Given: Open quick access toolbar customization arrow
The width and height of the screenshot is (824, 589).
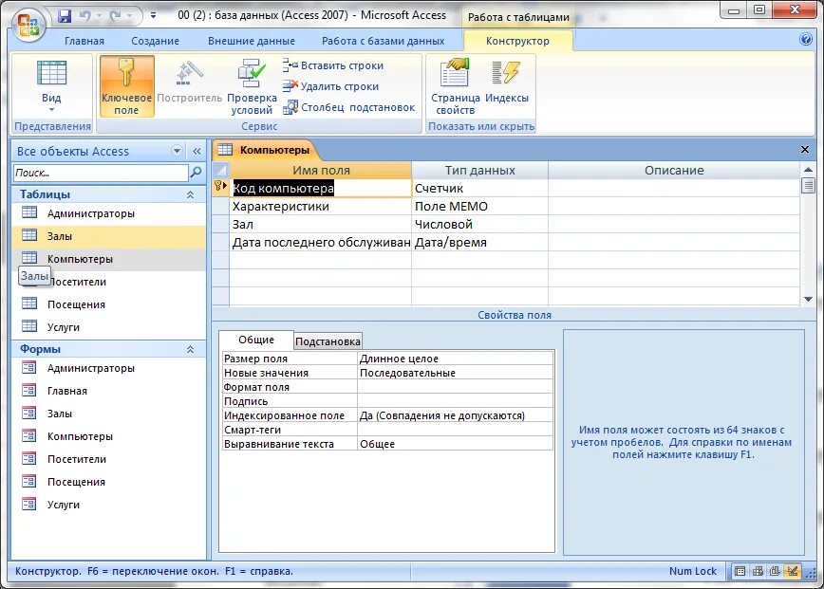Looking at the screenshot, I should pyautogui.click(x=153, y=16).
